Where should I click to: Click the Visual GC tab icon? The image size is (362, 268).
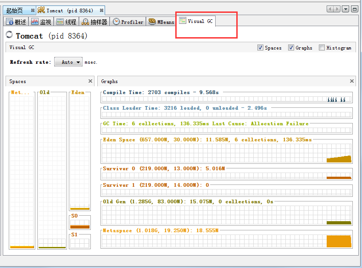[x=183, y=21]
